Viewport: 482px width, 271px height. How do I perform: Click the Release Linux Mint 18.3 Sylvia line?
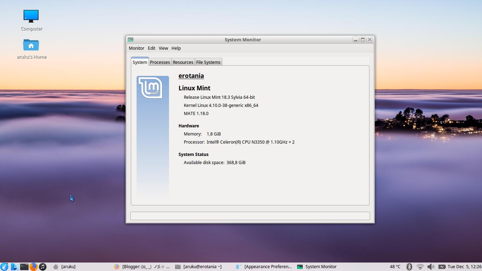point(219,97)
